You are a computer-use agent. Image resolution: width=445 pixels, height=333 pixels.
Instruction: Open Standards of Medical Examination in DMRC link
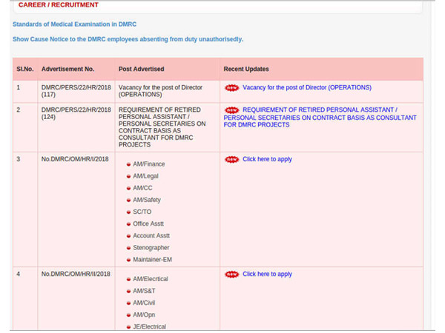click(74, 24)
